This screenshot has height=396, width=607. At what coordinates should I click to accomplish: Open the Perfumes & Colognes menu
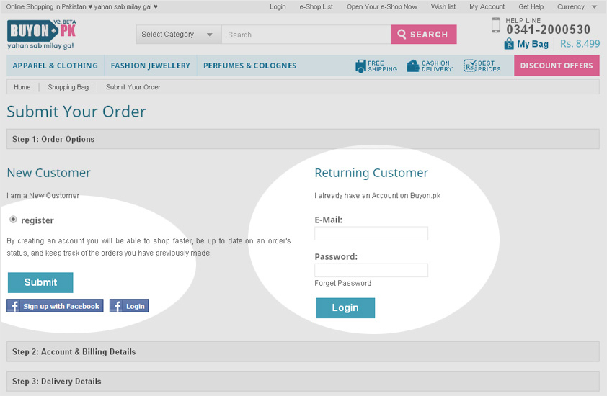coord(249,66)
